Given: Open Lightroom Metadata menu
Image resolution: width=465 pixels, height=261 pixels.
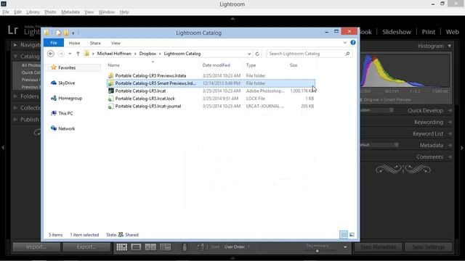Looking at the screenshot, I should point(70,12).
